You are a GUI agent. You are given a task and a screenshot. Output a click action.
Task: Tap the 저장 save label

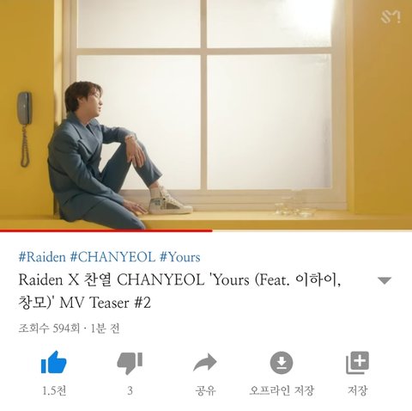357,390
